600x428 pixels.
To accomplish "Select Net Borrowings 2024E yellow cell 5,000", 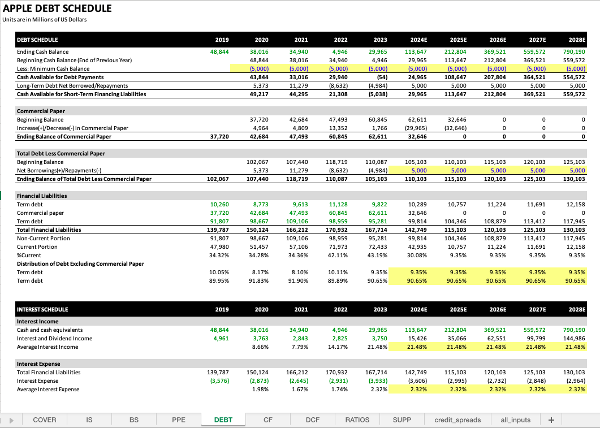I will [x=408, y=171].
